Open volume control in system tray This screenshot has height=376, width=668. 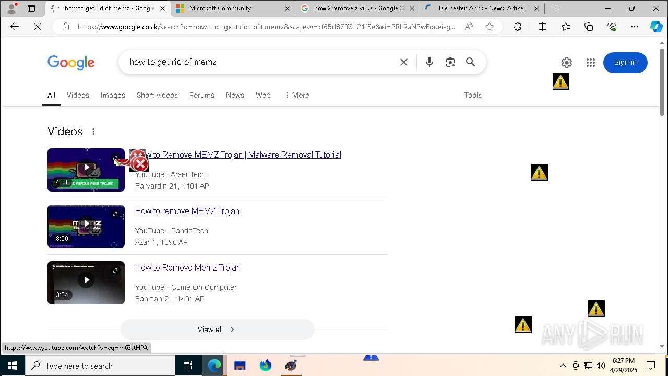601,366
